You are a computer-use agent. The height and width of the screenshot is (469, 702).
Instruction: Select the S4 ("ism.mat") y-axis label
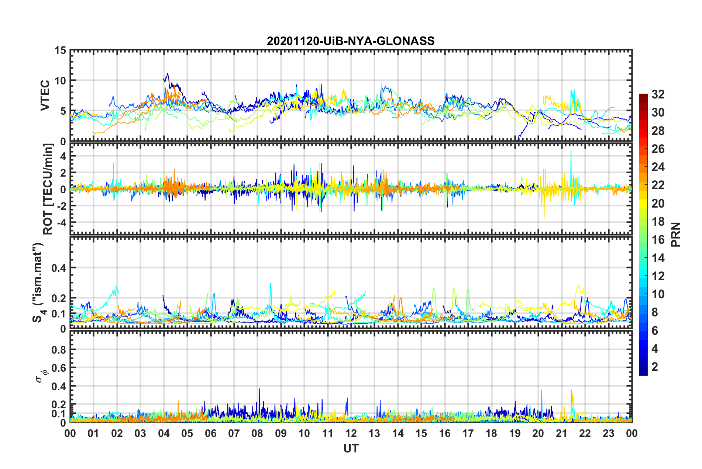coord(38,282)
